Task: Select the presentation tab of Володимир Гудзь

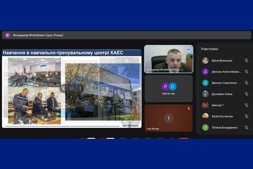Action: pos(38,35)
